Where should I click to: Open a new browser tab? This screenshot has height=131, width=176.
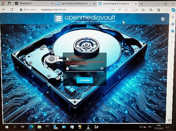tap(142, 4)
